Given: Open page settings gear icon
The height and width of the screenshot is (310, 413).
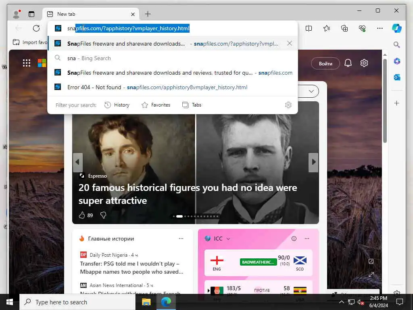Looking at the screenshot, I should (x=364, y=63).
